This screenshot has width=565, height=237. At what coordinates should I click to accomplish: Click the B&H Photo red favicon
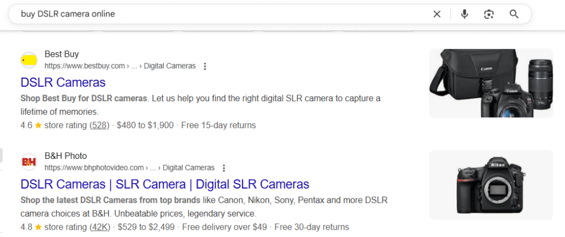pyautogui.click(x=29, y=162)
